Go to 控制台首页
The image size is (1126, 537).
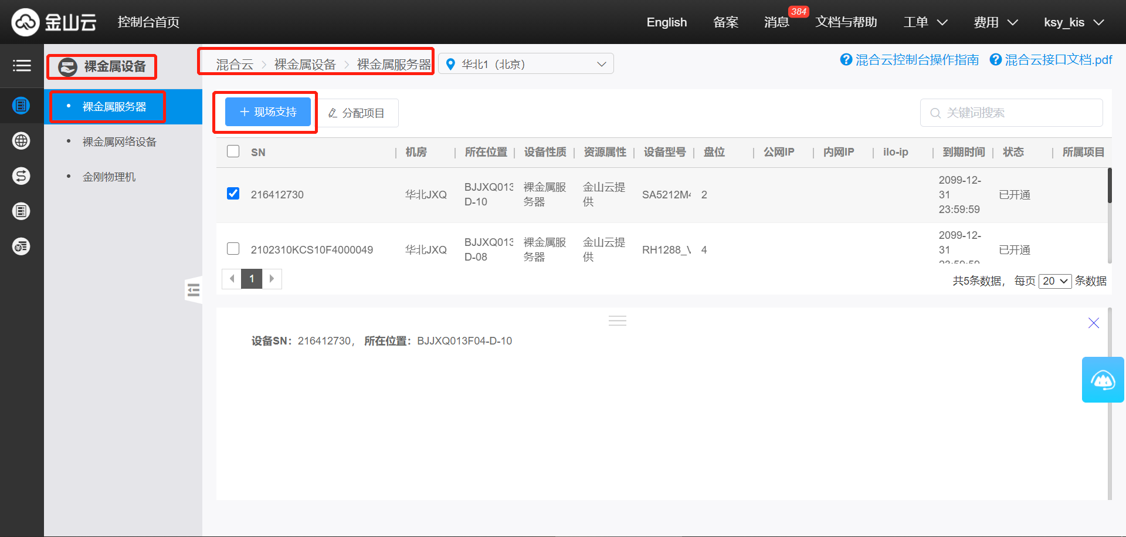(x=148, y=22)
